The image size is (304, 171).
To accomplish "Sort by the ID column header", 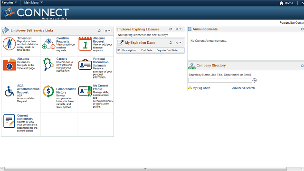I will click(119, 50).
